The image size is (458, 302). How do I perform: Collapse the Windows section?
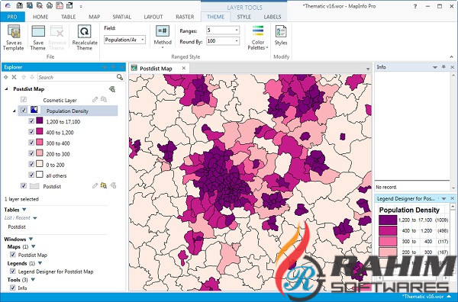31,239
